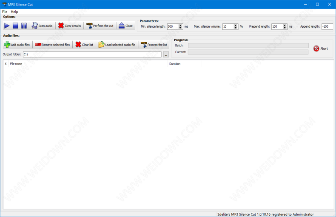Viewport: 336px width, 217px height.
Task: Click Scan audio toolbar button
Action: click(42, 26)
